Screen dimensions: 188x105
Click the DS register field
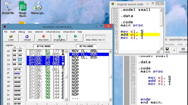tap(18, 99)
